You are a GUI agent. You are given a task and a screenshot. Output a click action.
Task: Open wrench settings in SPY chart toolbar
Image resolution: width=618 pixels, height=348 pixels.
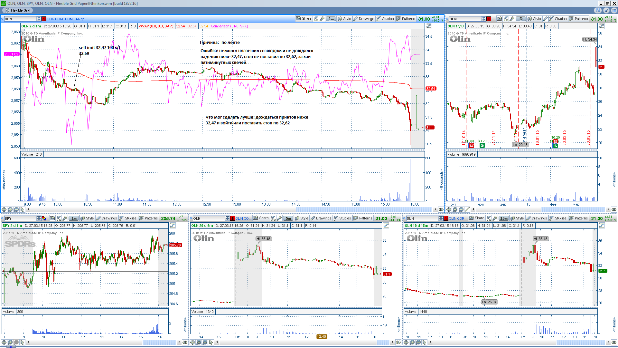click(x=65, y=218)
